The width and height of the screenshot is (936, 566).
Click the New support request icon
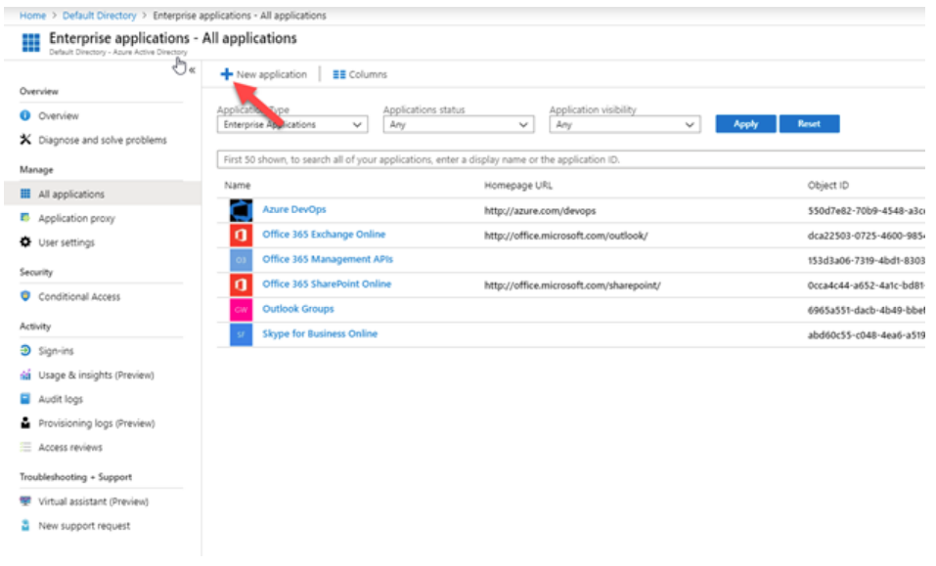(25, 526)
